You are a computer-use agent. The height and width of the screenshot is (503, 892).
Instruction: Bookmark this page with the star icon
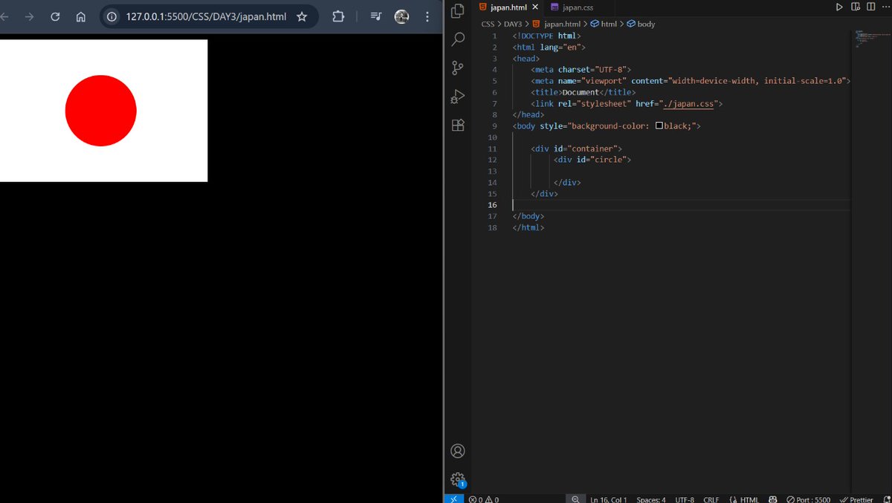[x=302, y=16]
